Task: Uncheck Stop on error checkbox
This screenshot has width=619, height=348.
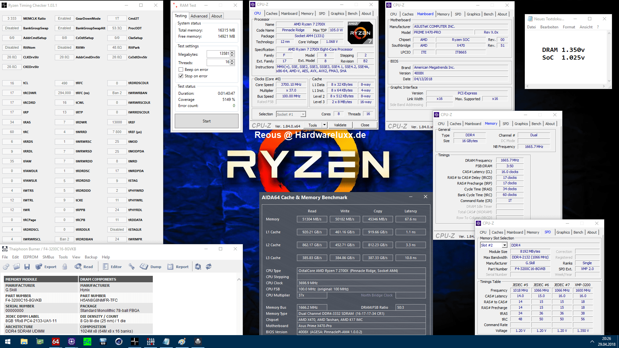Action: point(181,76)
